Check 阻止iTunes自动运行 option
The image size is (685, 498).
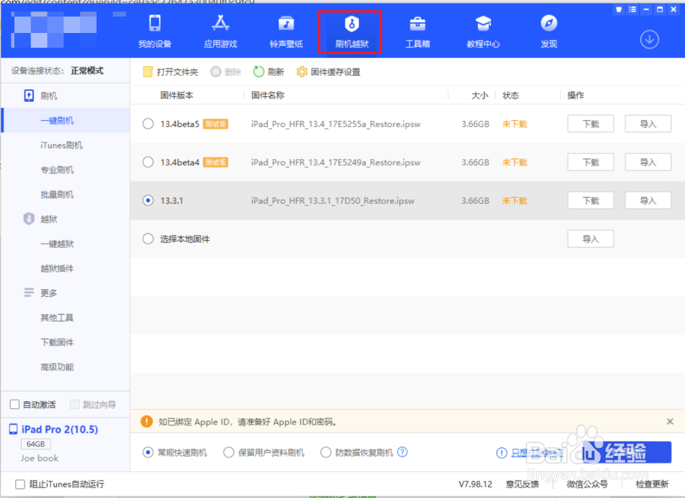pos(20,484)
